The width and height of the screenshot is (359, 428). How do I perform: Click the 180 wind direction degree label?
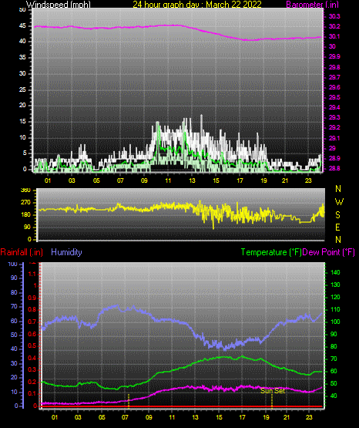click(x=25, y=215)
